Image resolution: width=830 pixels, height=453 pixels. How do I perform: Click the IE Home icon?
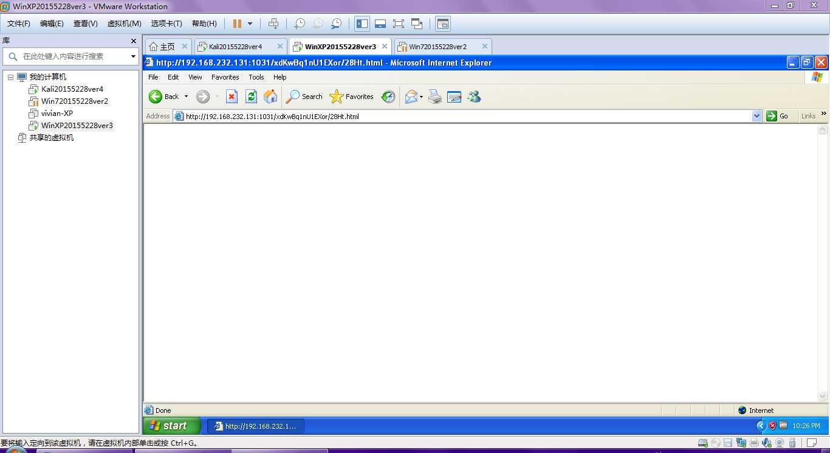[x=270, y=97]
